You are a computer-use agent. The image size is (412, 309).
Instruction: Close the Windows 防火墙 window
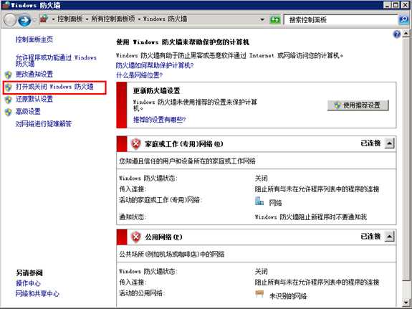[x=405, y=5]
